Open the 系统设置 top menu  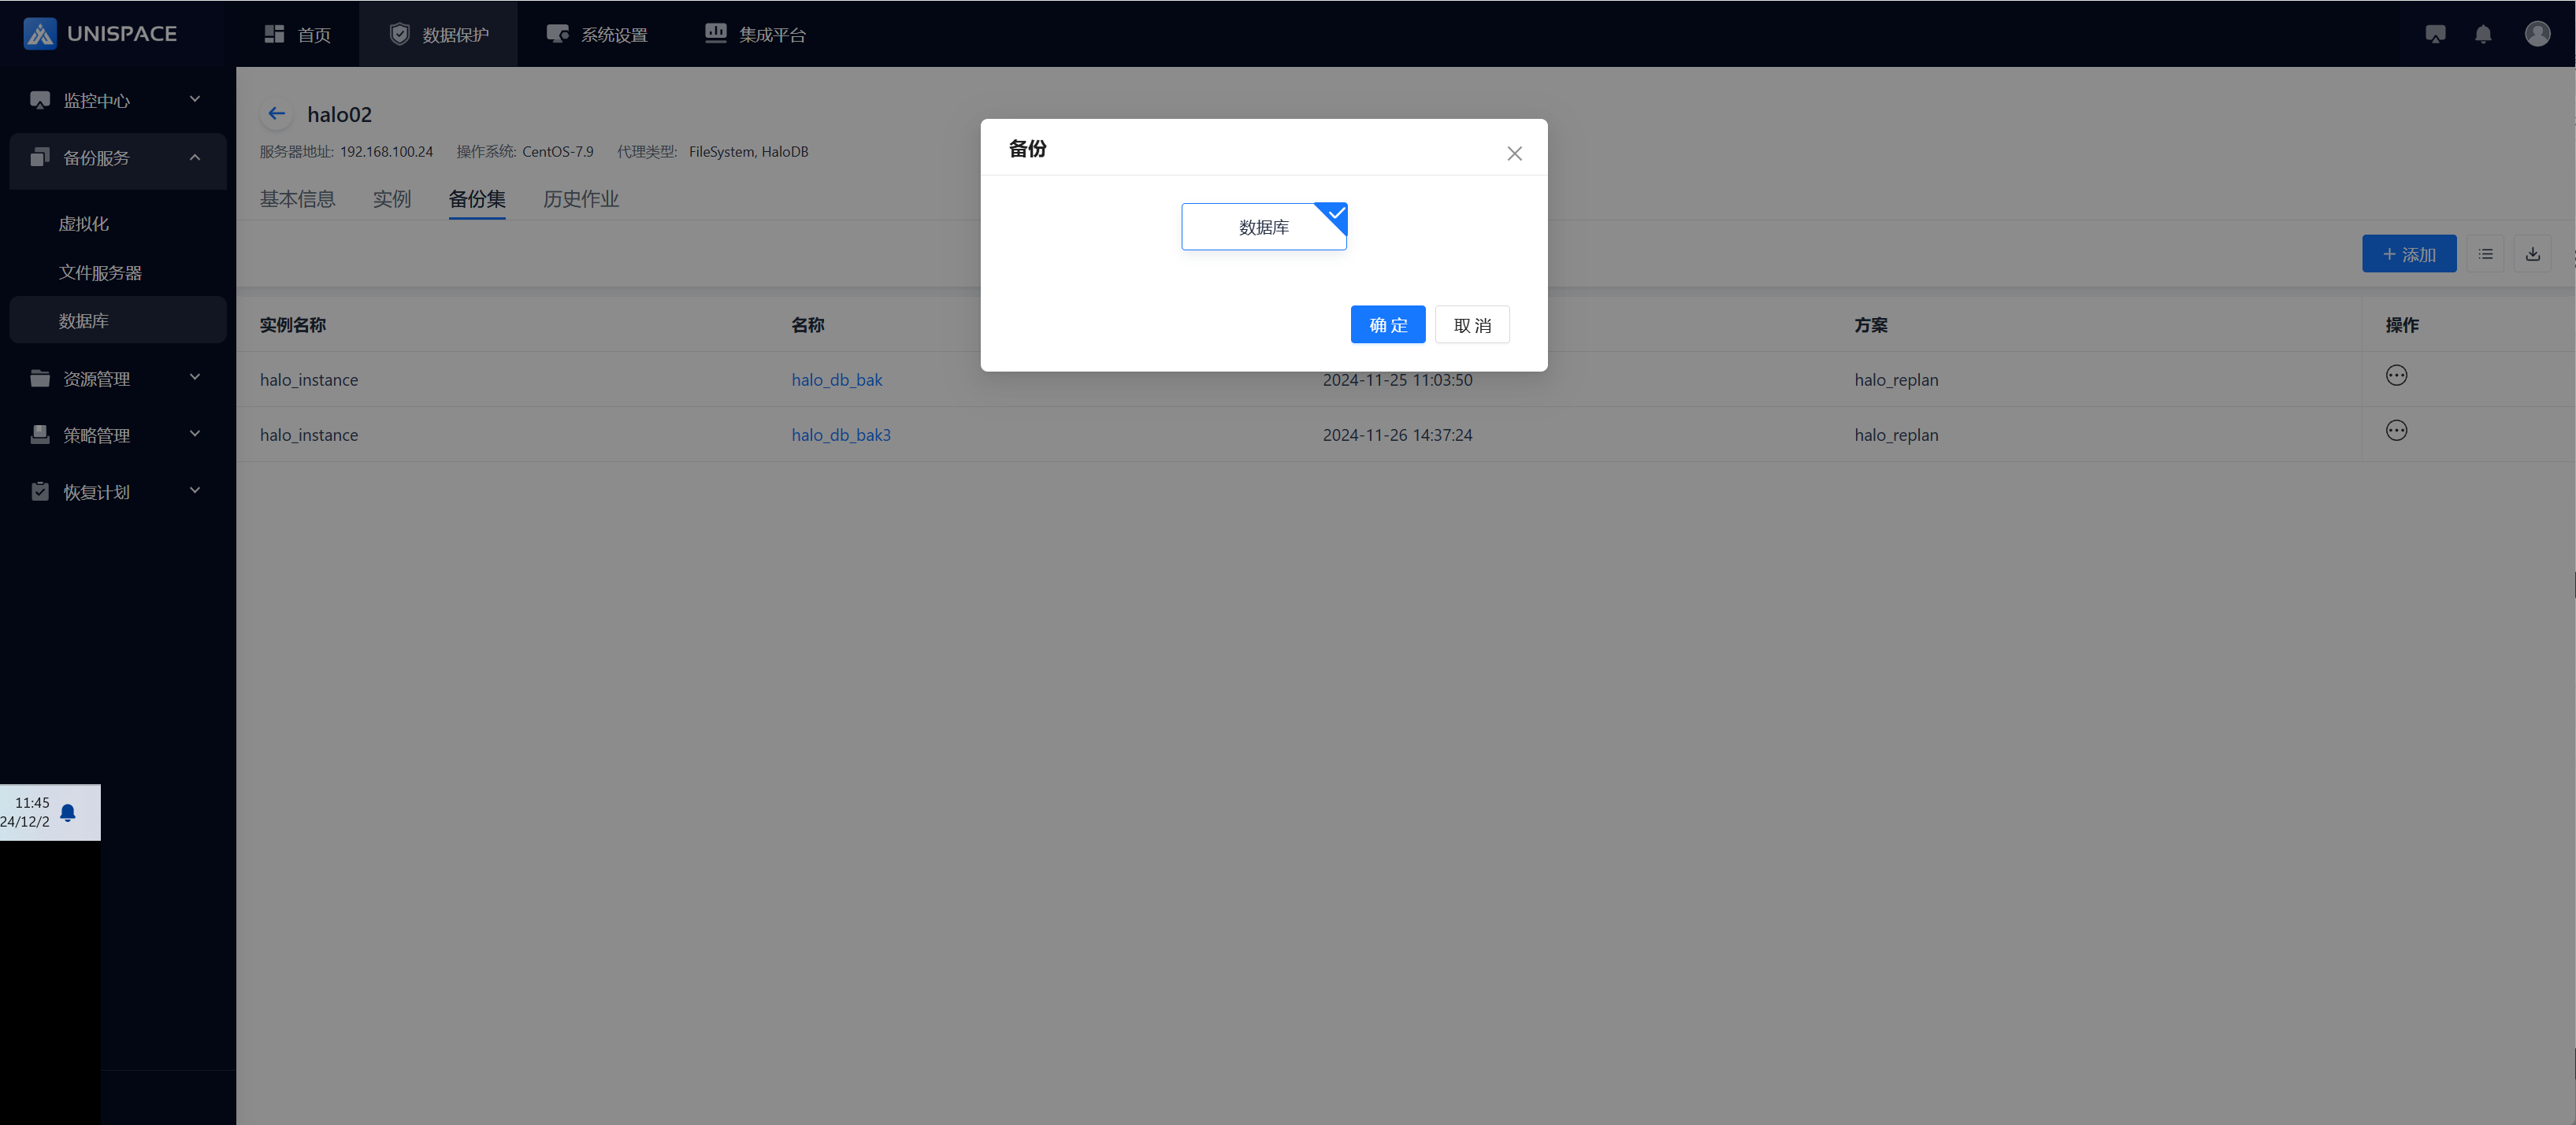pyautogui.click(x=598, y=34)
